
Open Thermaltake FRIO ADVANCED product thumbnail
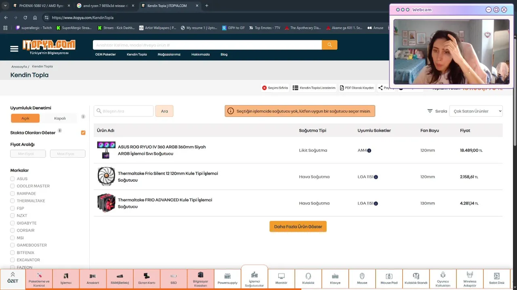coord(106,203)
